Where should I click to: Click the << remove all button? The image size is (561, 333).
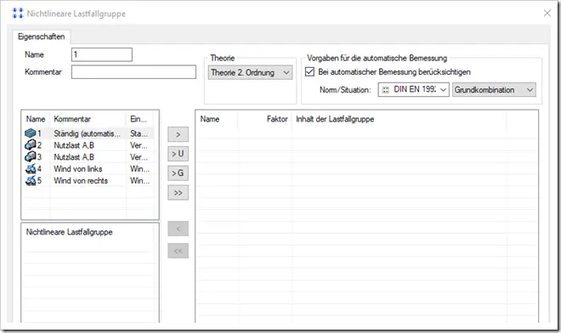pyautogui.click(x=178, y=251)
